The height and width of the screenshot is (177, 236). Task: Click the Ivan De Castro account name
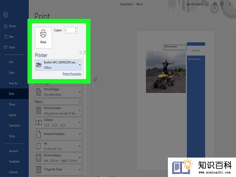tap(194, 4)
